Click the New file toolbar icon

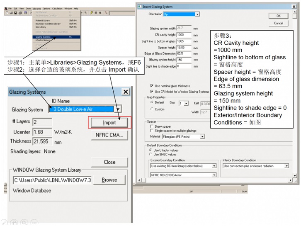(7, 13)
